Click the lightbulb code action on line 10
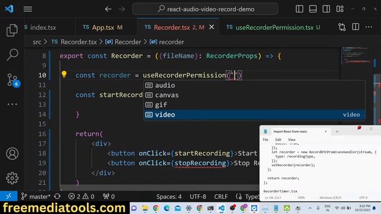Image resolution: width=381 pixels, height=214 pixels. point(64,74)
